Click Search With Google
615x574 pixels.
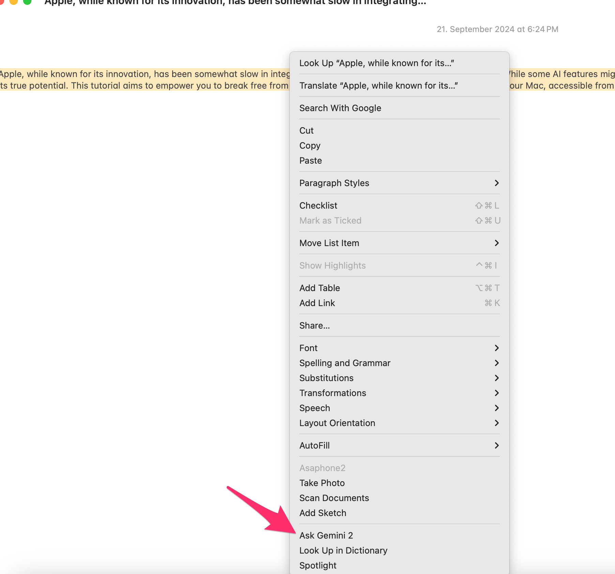click(x=399, y=108)
